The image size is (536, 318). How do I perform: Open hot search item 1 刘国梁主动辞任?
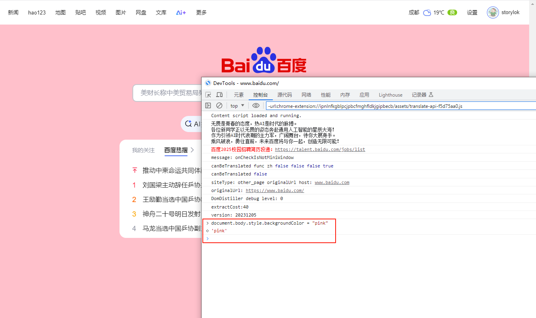[172, 185]
